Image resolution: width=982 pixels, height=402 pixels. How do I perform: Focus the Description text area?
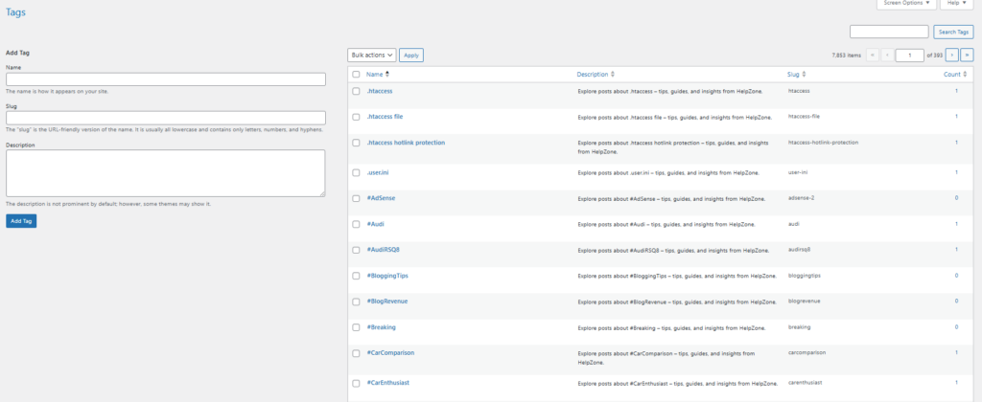click(166, 173)
